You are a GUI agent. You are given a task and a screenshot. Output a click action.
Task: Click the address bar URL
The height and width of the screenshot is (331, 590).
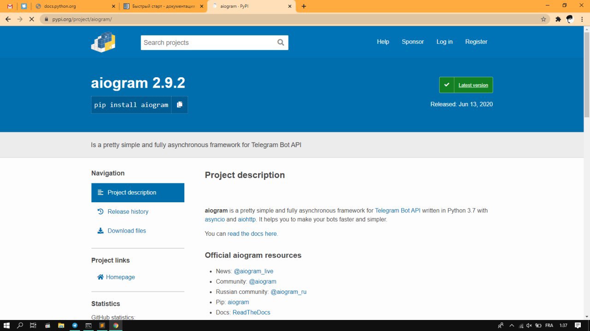tap(82, 19)
